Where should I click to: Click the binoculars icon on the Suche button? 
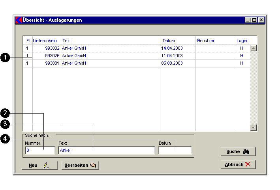pyautogui.click(x=246, y=152)
